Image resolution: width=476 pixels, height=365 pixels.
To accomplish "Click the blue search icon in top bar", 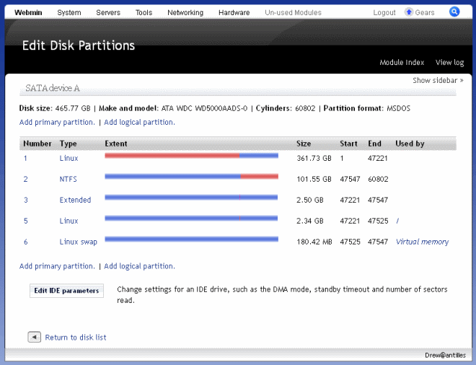I will pos(454,12).
